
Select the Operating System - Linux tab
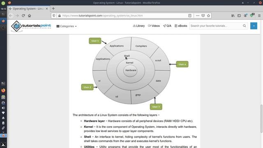(x=28, y=9)
